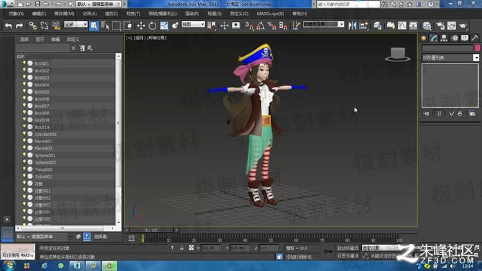Select Torus001 in scene explorer

(43, 170)
